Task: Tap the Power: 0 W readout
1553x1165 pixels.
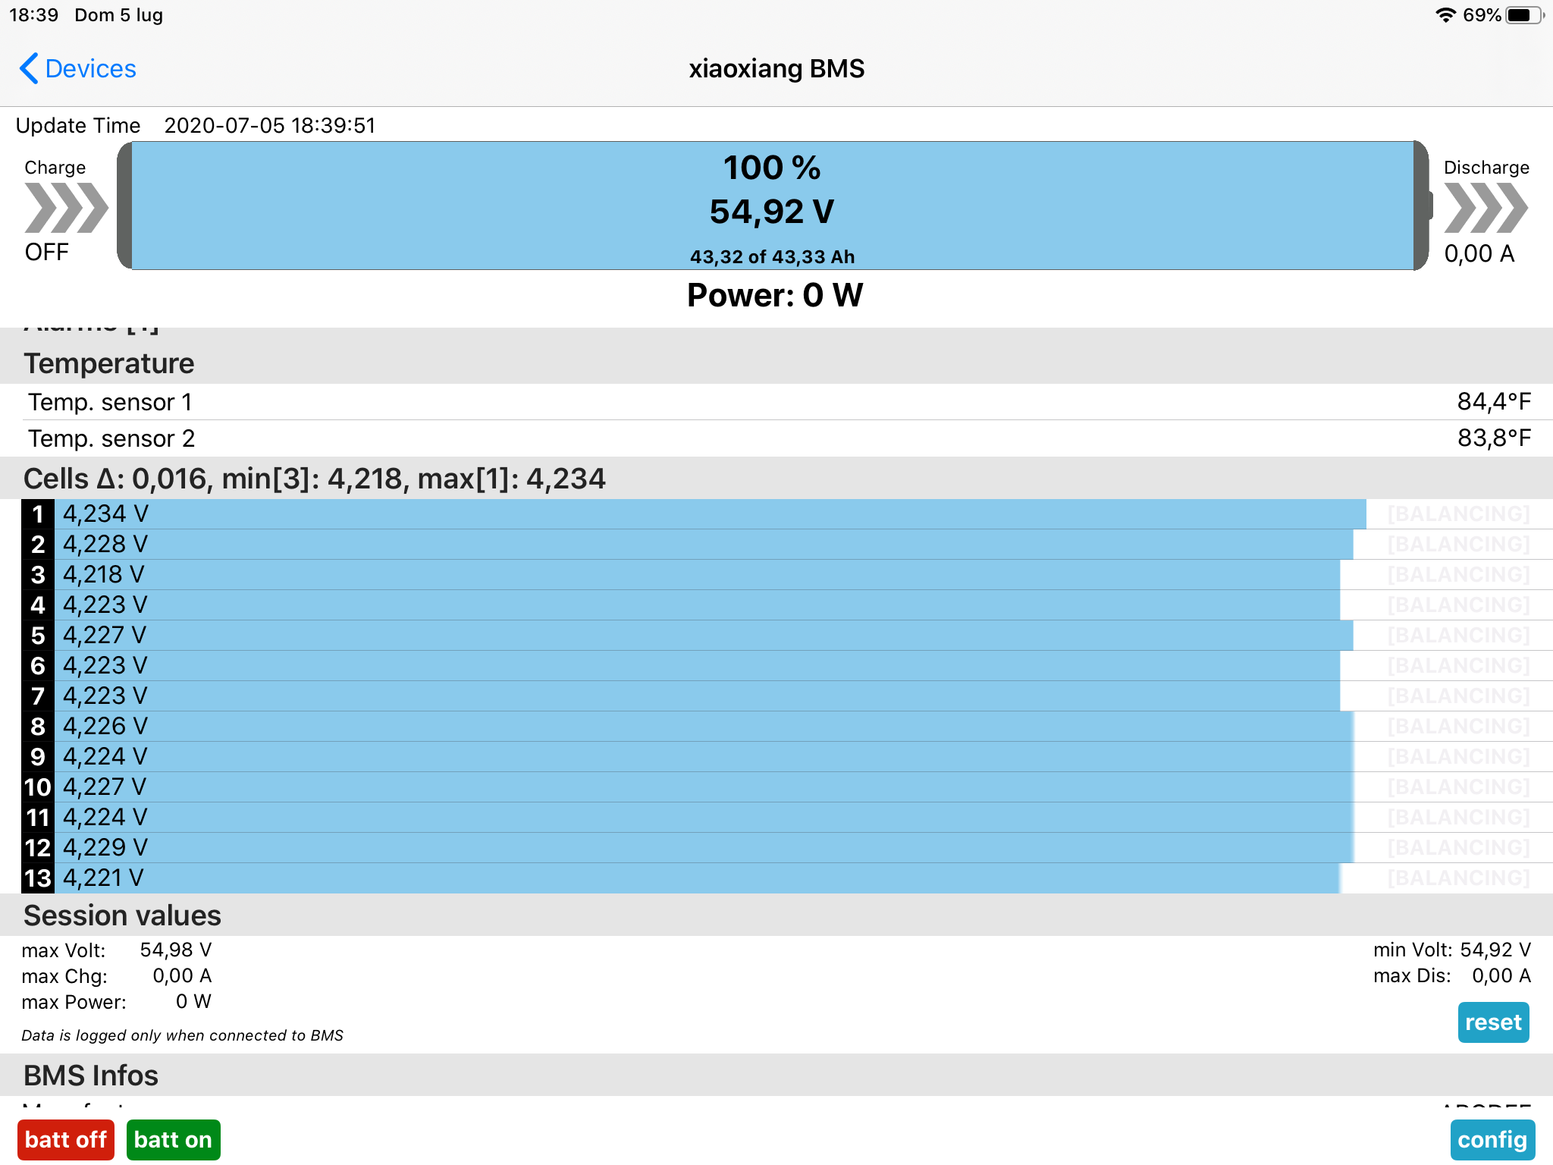Action: [x=775, y=295]
